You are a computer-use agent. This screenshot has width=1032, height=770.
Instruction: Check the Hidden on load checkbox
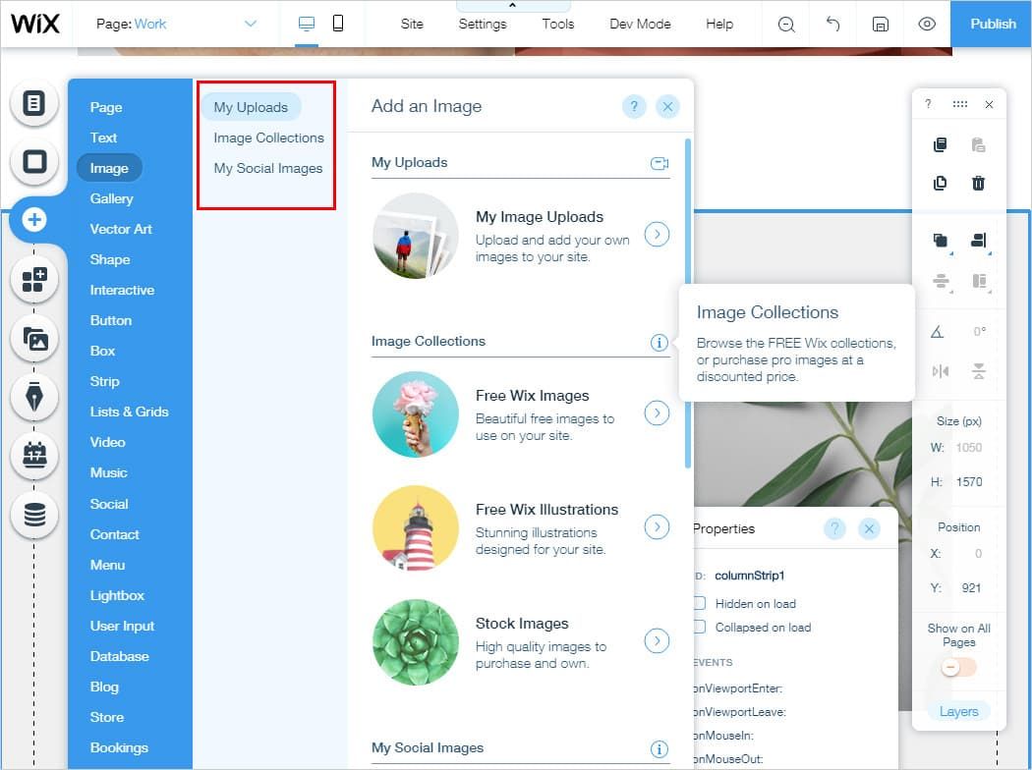[x=699, y=603]
